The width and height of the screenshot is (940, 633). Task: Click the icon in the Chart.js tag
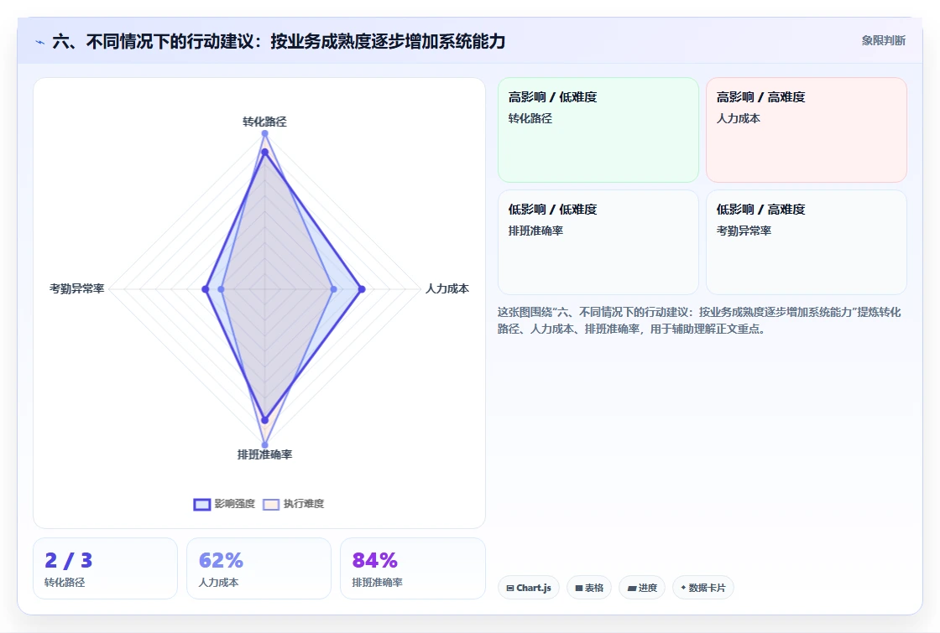coord(510,588)
